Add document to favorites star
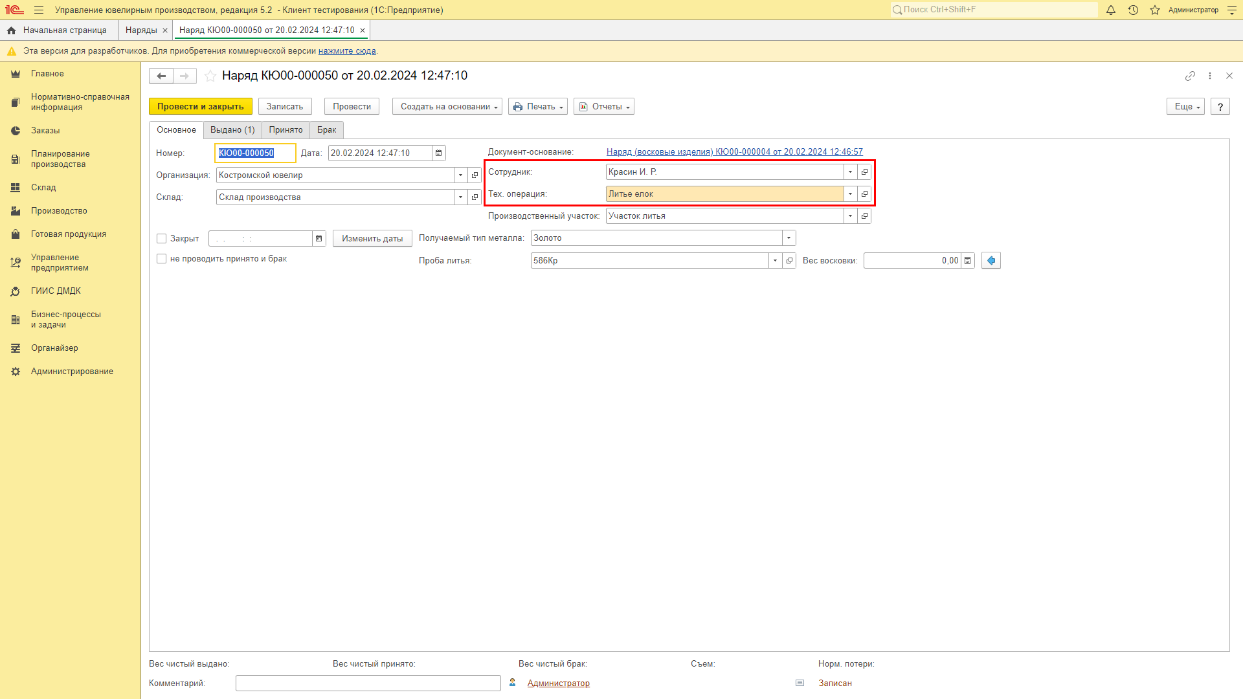1243x699 pixels. 210,76
